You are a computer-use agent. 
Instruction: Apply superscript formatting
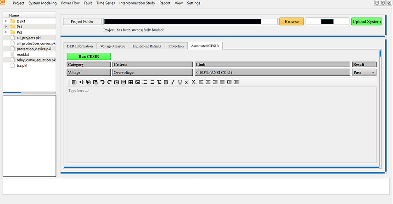pyautogui.click(x=187, y=82)
